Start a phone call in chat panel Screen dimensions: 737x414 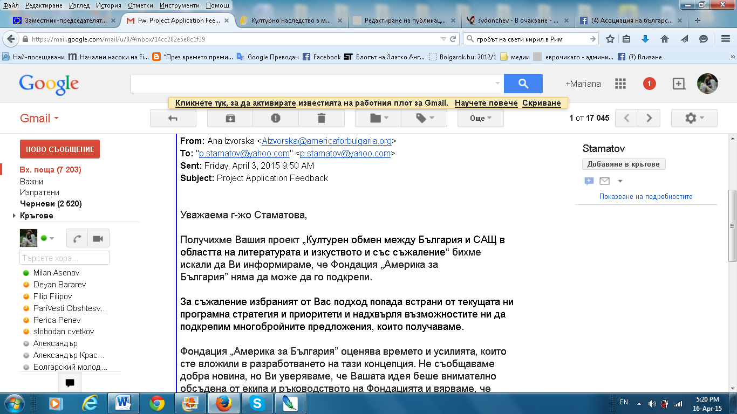pyautogui.click(x=77, y=238)
